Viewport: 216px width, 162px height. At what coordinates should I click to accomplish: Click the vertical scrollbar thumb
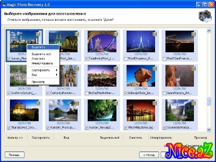pyautogui.click(x=209, y=101)
